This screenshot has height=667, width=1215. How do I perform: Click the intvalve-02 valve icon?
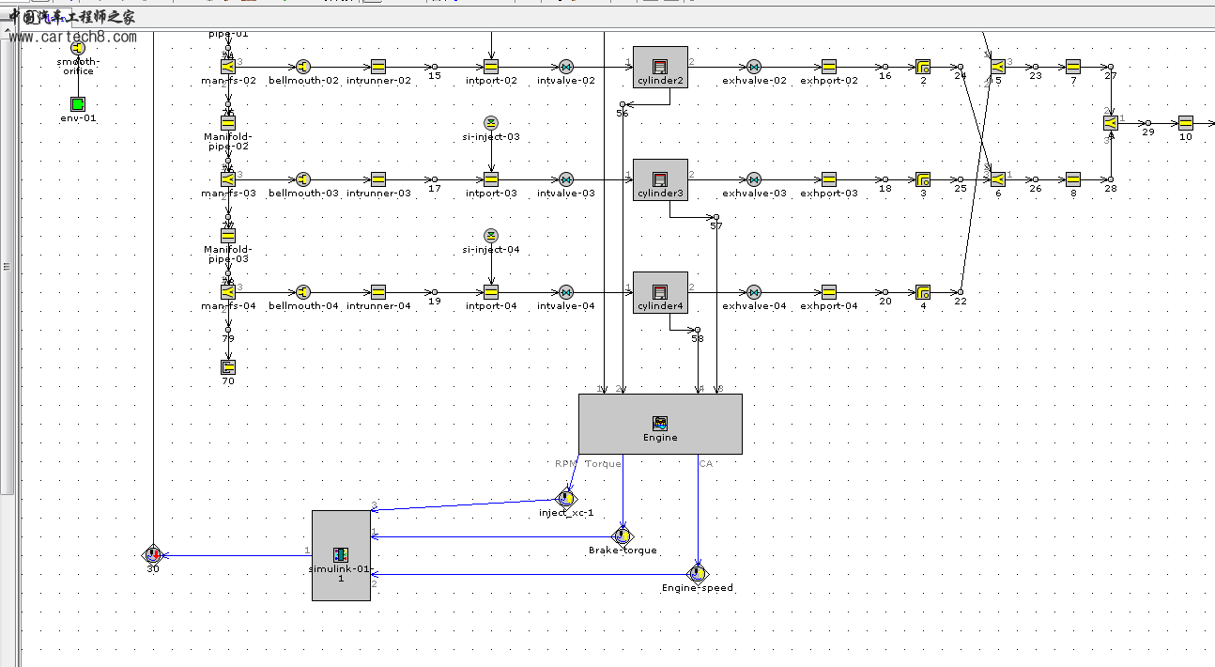pyautogui.click(x=566, y=67)
